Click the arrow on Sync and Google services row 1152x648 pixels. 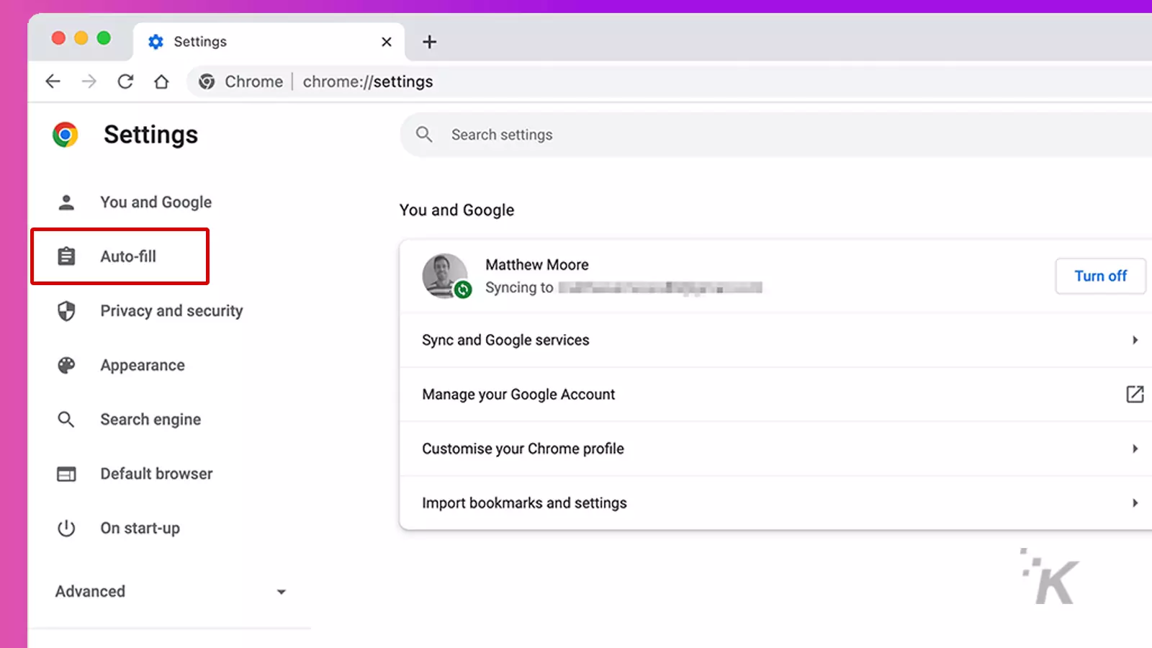click(1135, 340)
